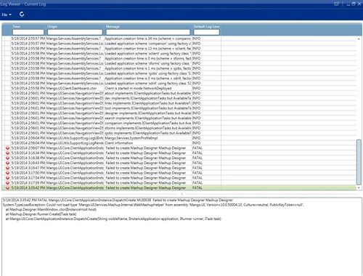This screenshot has height=276, width=363.
Task: Click the FATAL error icon at 3:35:42 PM
Action: click(x=8, y=187)
